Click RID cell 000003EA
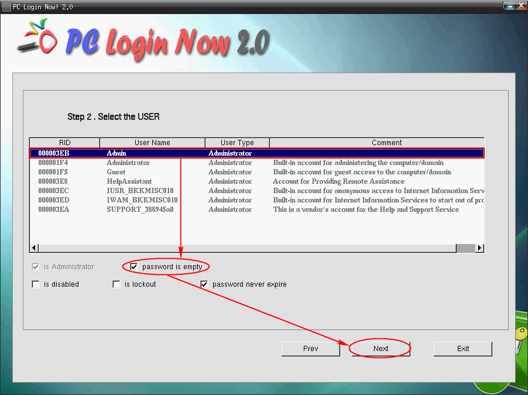Screen dimensions: 528x395 pos(53,209)
